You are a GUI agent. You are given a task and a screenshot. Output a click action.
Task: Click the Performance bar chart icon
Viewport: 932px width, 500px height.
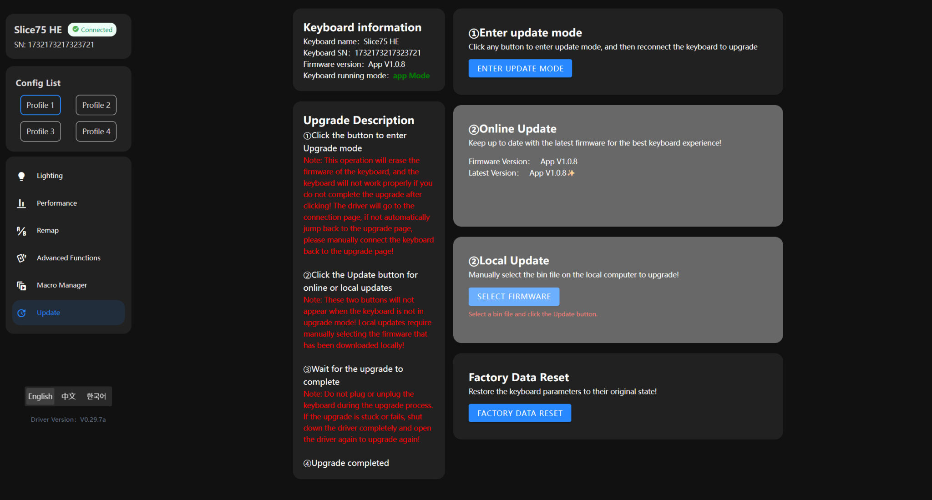click(21, 203)
